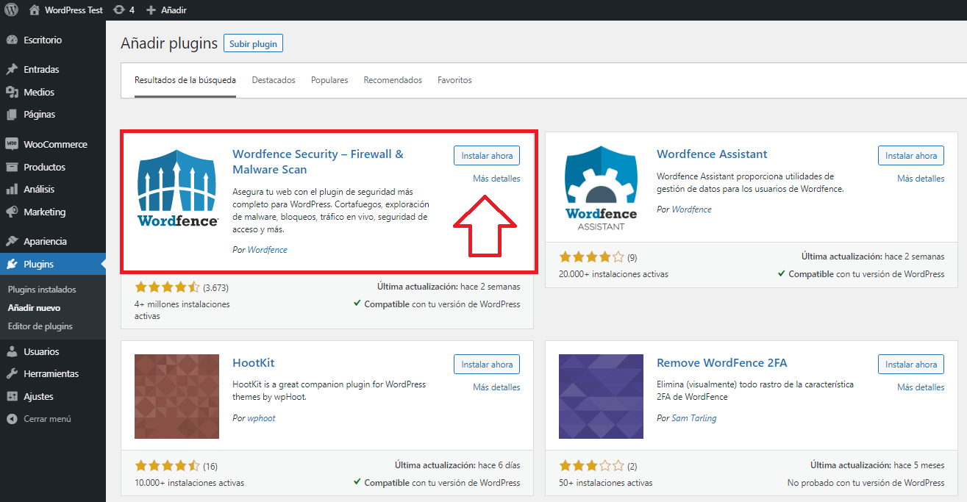Open Más detalles for Wordfence Security
The width and height of the screenshot is (967, 502).
(x=496, y=179)
